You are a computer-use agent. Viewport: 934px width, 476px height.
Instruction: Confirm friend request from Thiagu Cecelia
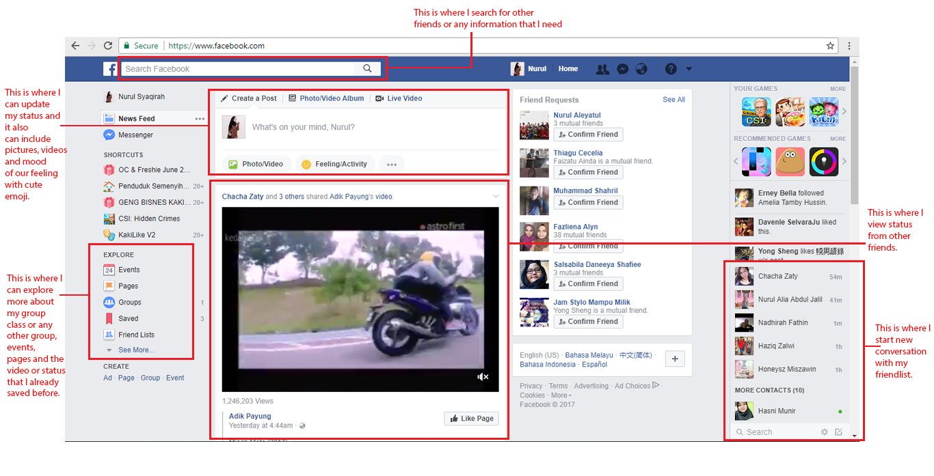tap(588, 172)
